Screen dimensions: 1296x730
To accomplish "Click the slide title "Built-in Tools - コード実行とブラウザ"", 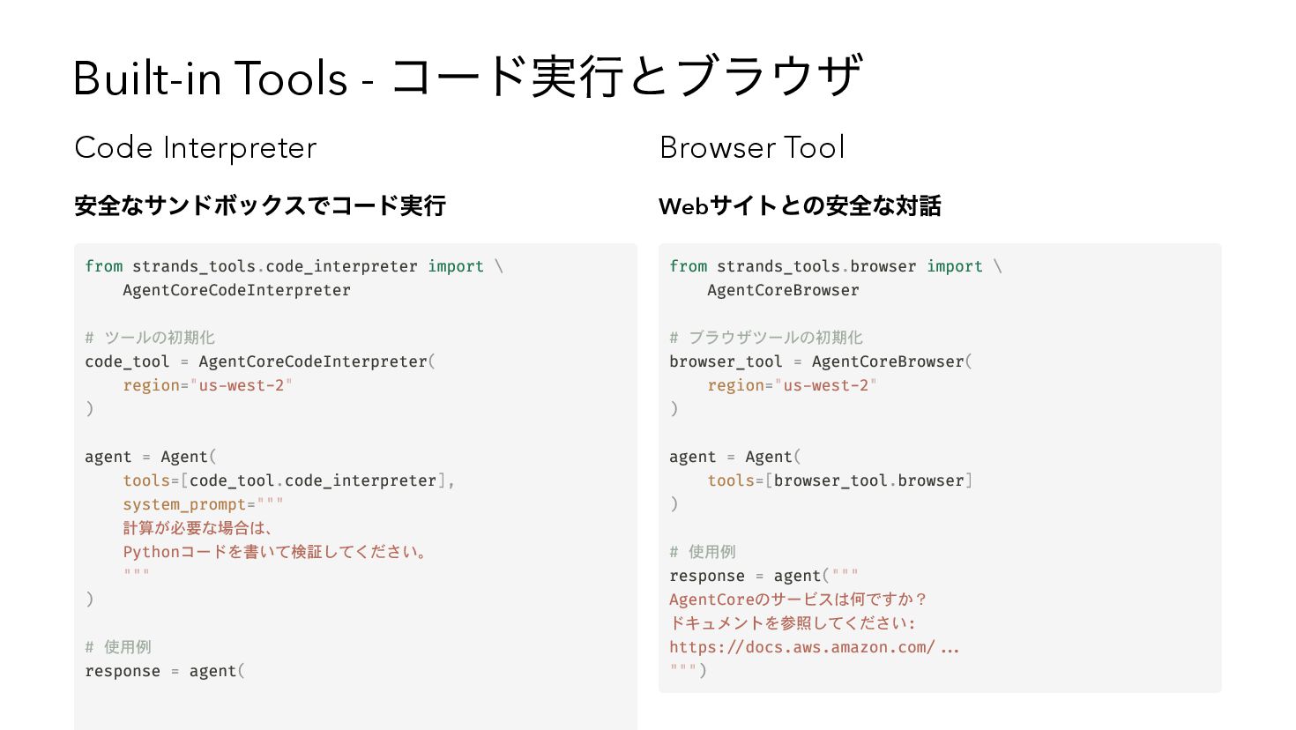I will (468, 77).
